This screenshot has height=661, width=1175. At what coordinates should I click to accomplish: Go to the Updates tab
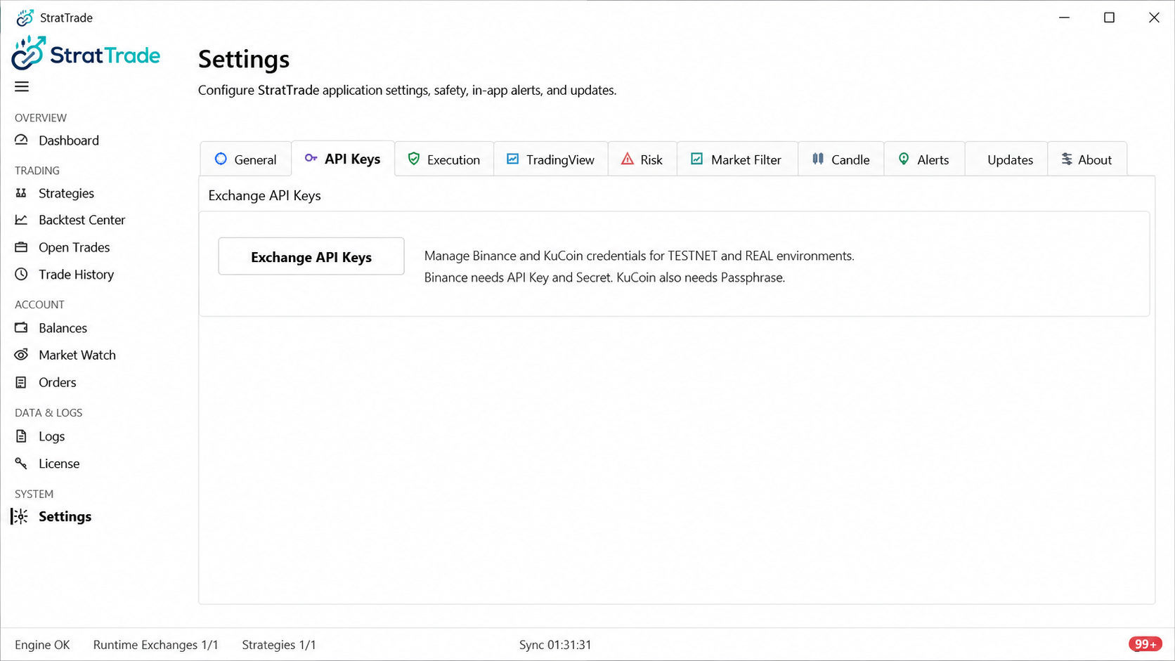1006,159
